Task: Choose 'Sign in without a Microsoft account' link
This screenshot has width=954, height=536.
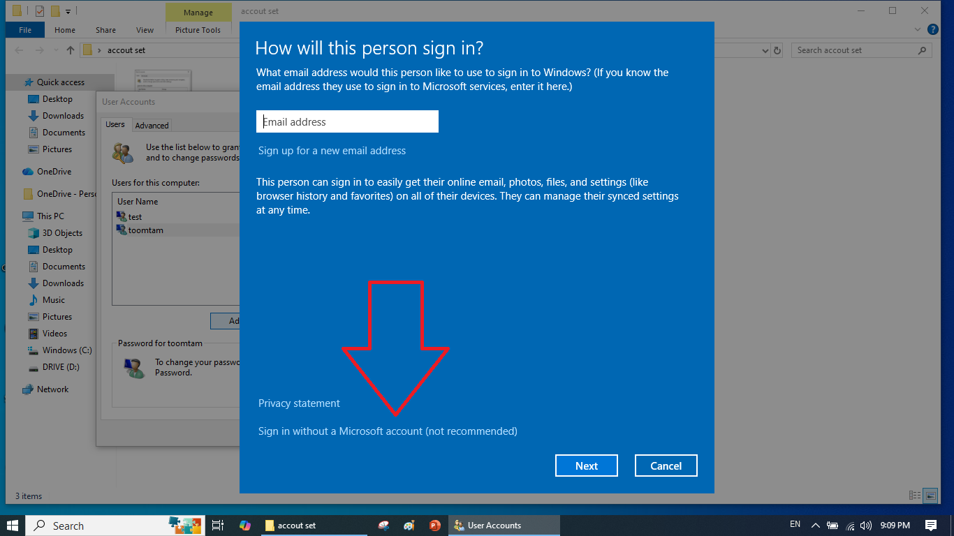Action: point(388,431)
